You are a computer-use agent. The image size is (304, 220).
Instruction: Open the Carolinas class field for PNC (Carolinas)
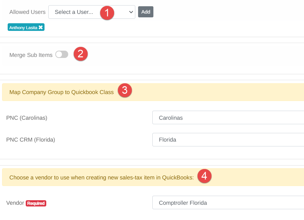[228, 117]
